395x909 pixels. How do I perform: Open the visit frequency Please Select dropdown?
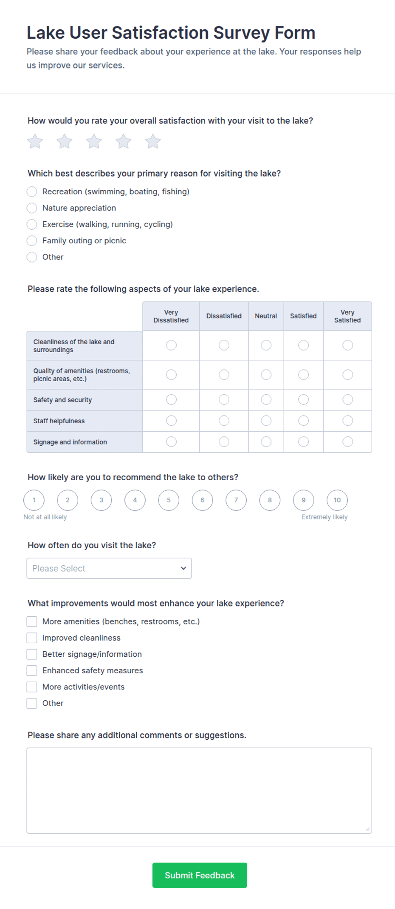pos(109,568)
